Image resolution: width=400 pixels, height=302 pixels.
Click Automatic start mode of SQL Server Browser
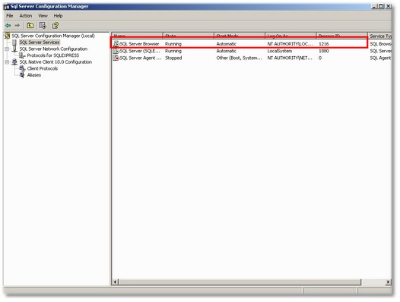(227, 44)
